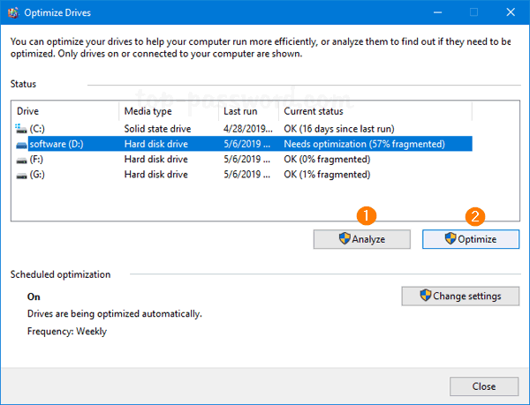Click the shield icon on Change settings
This screenshot has height=405, width=530.
[x=426, y=296]
